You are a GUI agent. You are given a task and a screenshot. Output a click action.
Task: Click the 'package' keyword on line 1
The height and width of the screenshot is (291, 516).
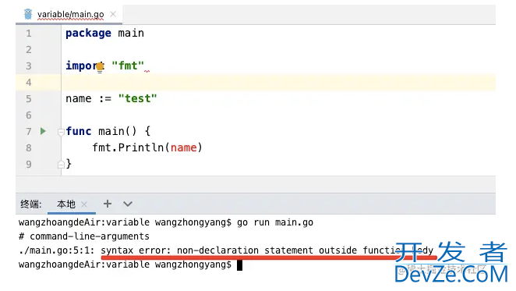pos(88,34)
